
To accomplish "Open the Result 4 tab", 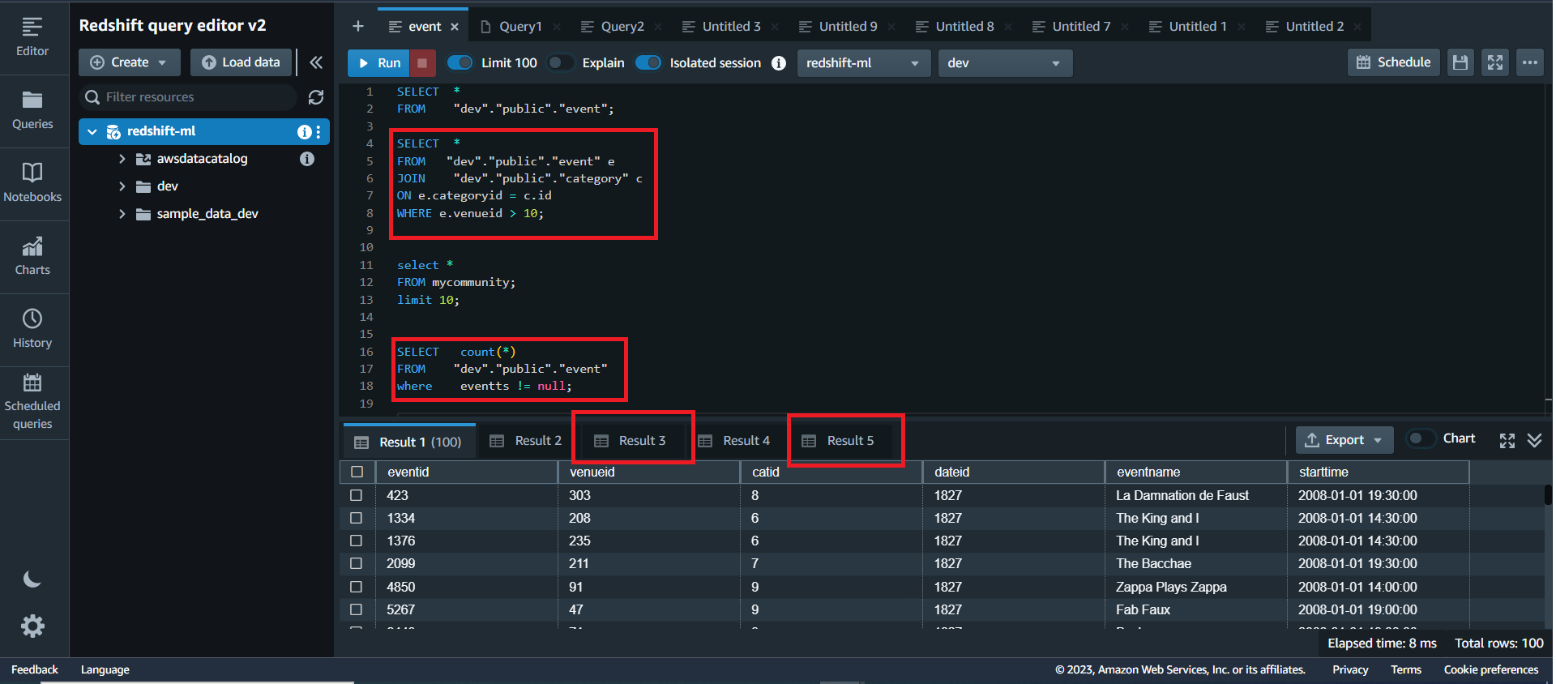I will (734, 441).
